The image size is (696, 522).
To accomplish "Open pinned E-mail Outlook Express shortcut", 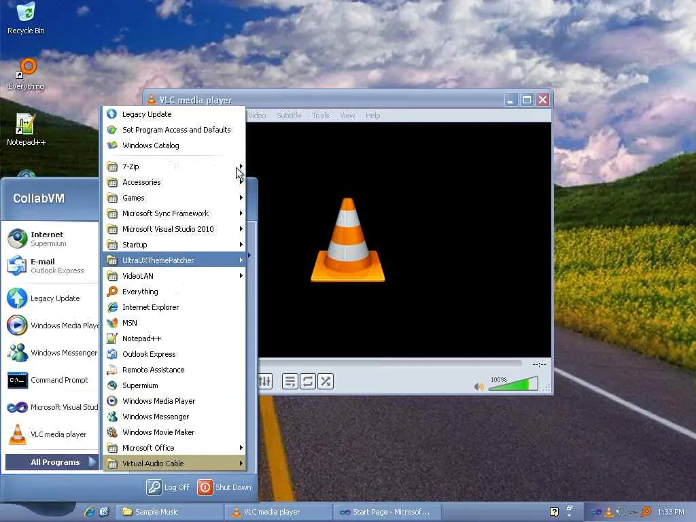I will (52, 266).
